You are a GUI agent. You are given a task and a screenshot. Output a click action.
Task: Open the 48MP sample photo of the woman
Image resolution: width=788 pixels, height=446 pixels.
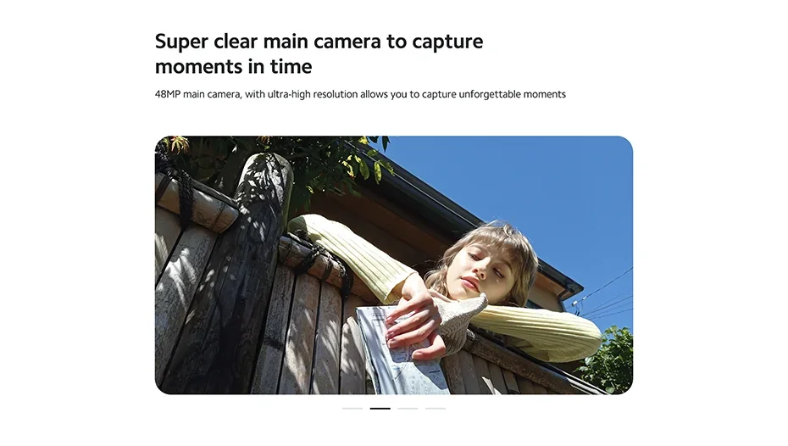click(393, 265)
